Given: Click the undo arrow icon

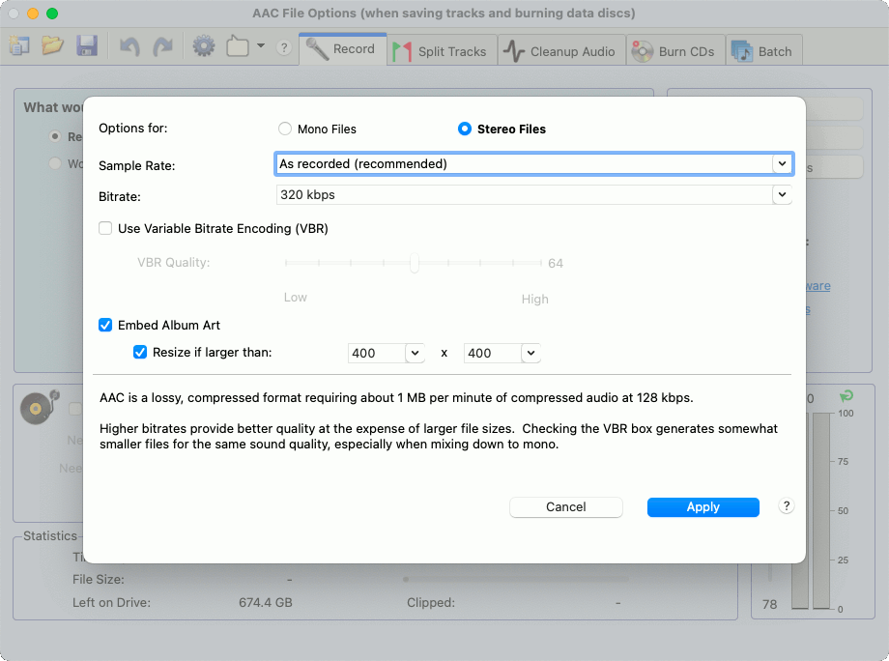Looking at the screenshot, I should (129, 46).
